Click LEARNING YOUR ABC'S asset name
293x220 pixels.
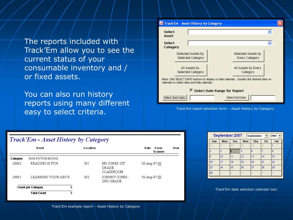pos(50,177)
